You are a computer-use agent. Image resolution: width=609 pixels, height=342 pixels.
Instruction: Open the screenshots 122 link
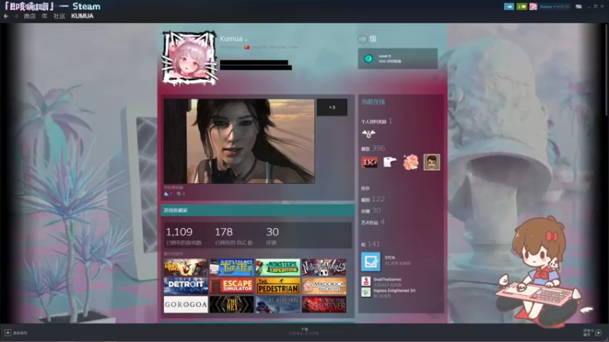click(373, 199)
